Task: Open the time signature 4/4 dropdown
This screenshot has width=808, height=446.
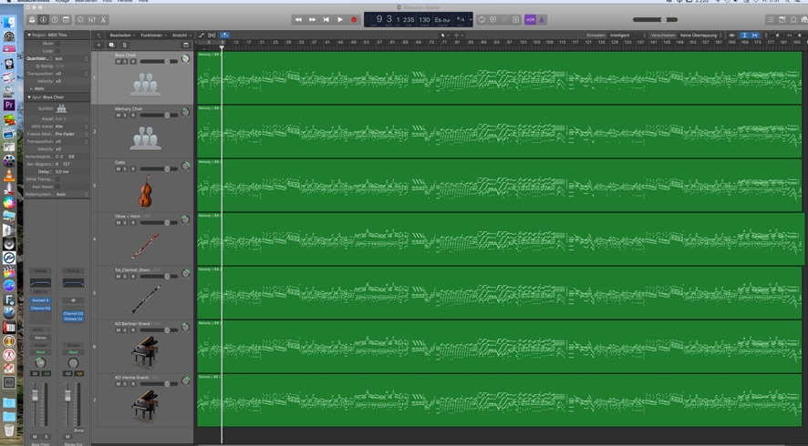Action: [462, 19]
